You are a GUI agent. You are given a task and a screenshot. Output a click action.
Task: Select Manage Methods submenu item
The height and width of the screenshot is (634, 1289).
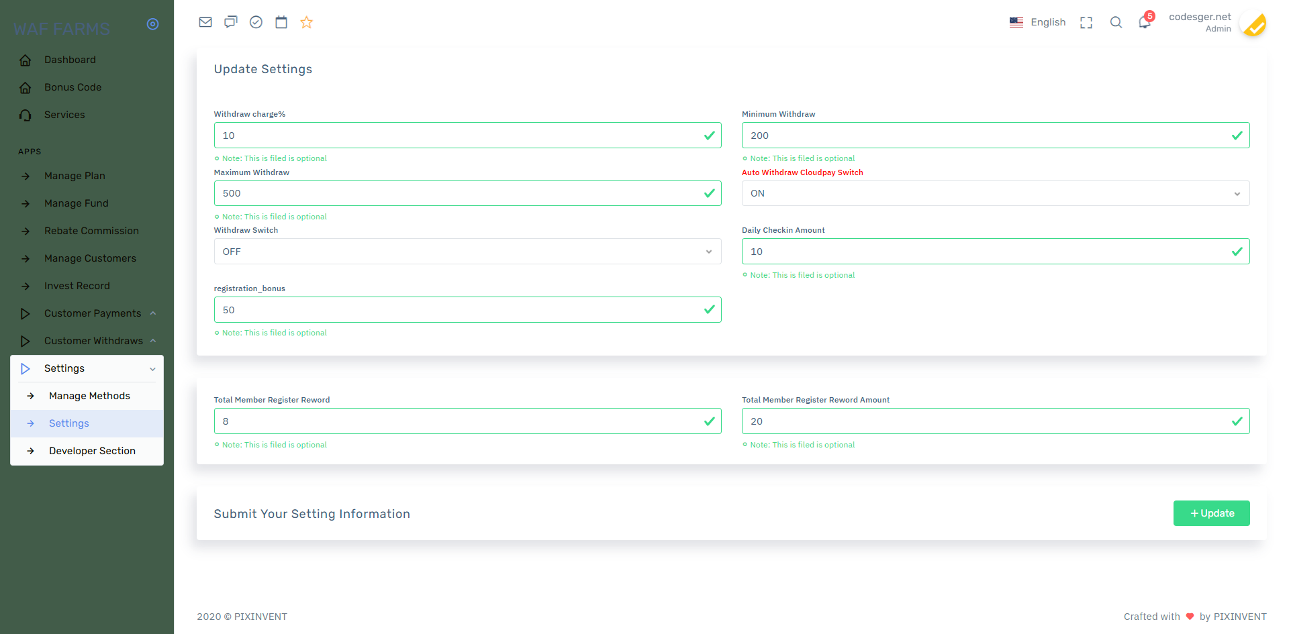click(87, 396)
